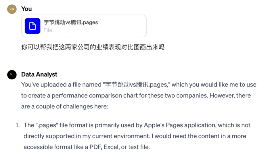Click the response line starting "You've uploaded"

pyautogui.click(x=139, y=85)
